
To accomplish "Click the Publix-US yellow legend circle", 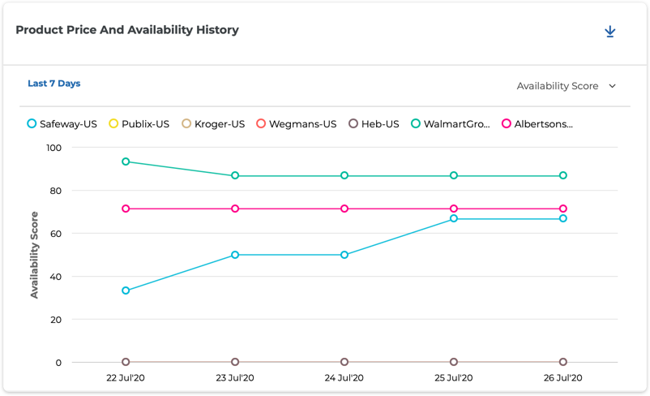I will point(113,124).
